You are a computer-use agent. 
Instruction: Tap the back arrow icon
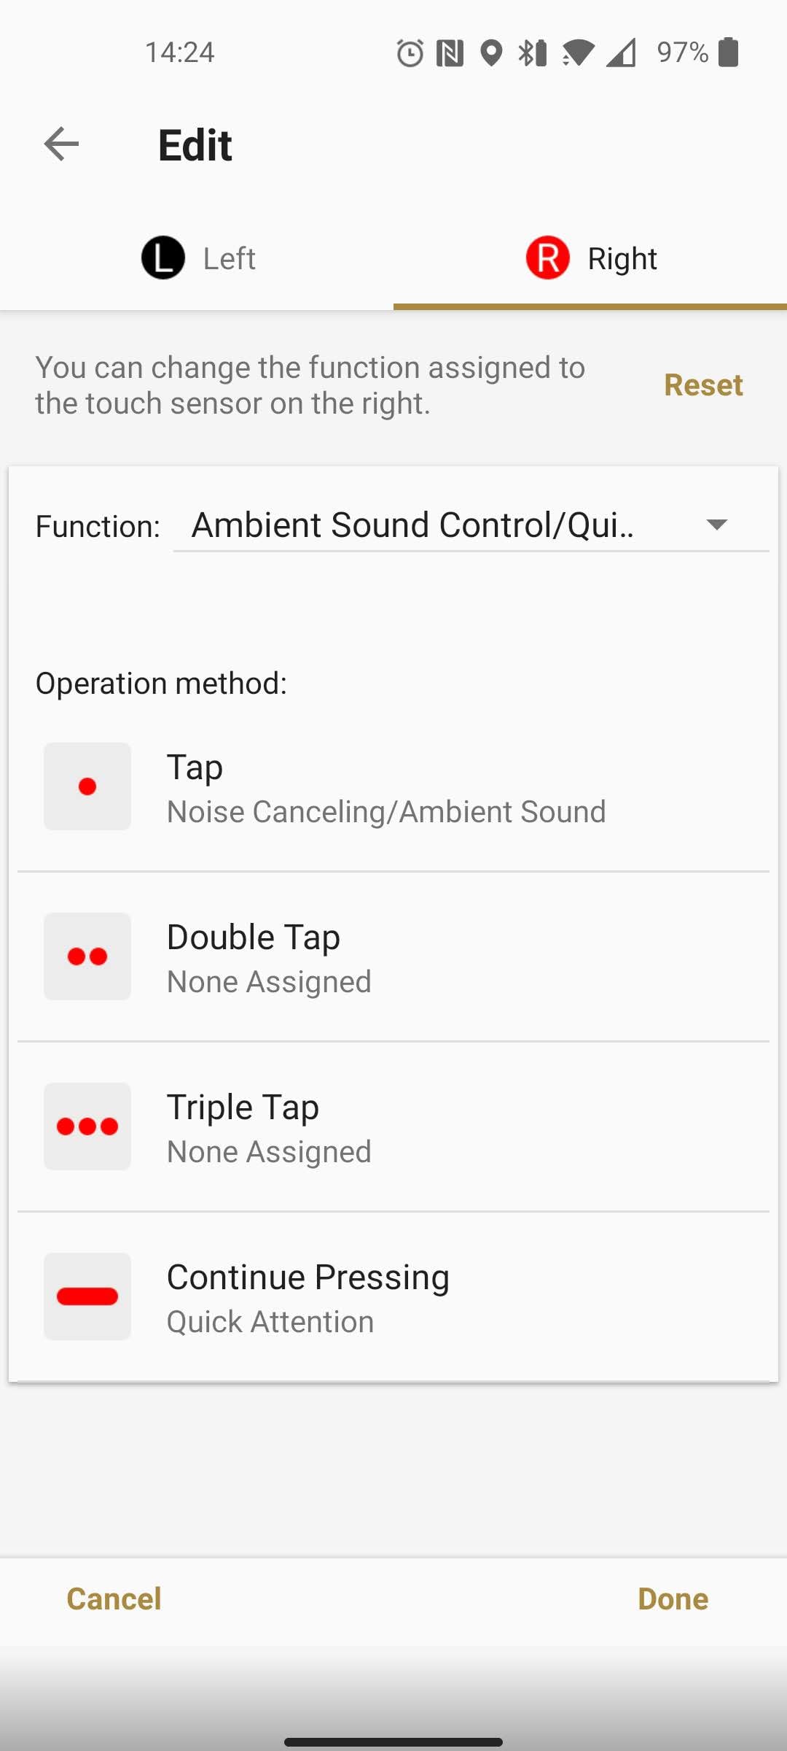coord(61,144)
